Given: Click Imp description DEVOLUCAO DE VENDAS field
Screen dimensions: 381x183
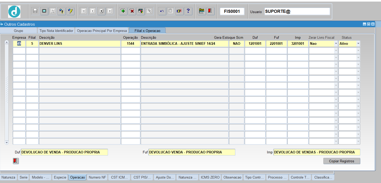Looking at the screenshot, I should 317,152.
